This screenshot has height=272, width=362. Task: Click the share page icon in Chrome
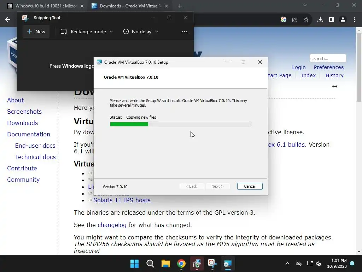coord(295,20)
